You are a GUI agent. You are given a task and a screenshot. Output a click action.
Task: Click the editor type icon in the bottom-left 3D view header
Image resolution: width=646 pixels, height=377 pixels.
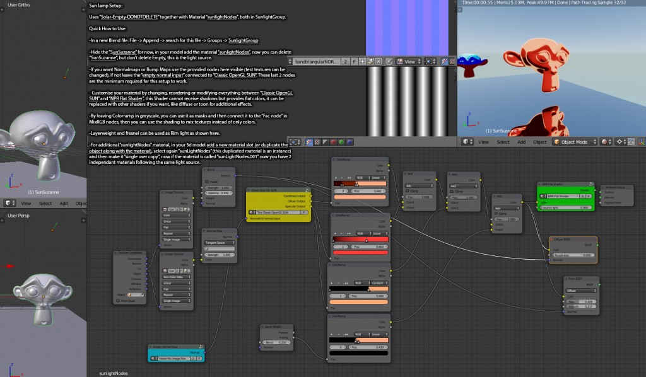pos(8,203)
